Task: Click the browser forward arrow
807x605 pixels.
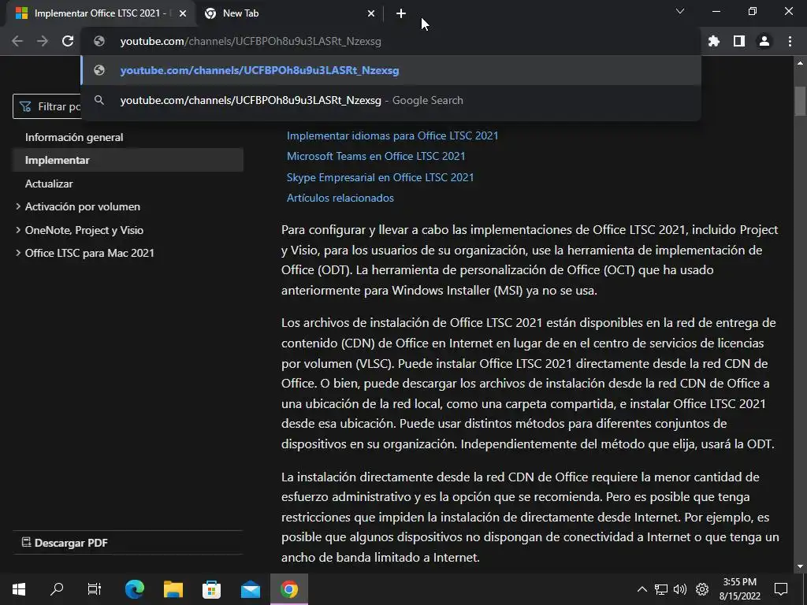Action: click(43, 41)
